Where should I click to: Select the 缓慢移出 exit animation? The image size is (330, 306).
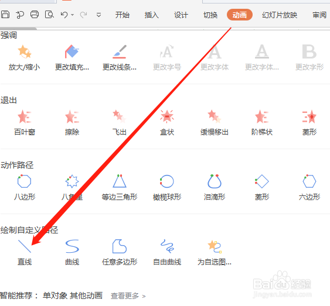click(x=215, y=123)
